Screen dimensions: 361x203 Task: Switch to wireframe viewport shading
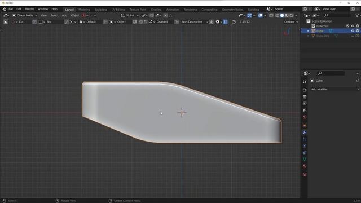pyautogui.click(x=277, y=15)
